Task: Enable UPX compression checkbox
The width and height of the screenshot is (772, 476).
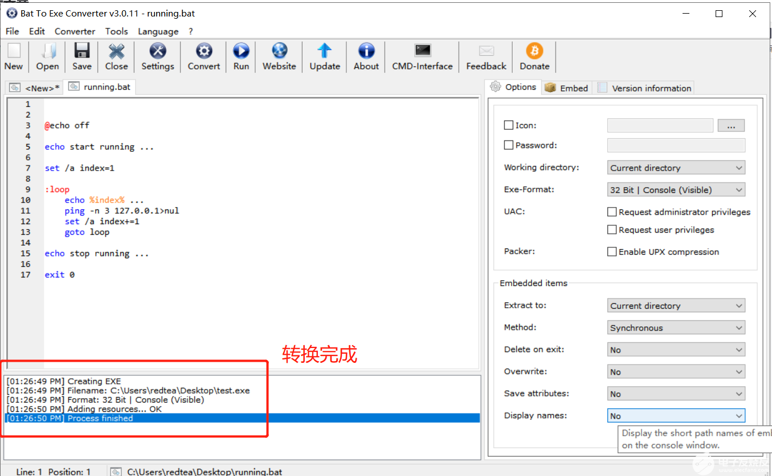Action: pyautogui.click(x=612, y=251)
